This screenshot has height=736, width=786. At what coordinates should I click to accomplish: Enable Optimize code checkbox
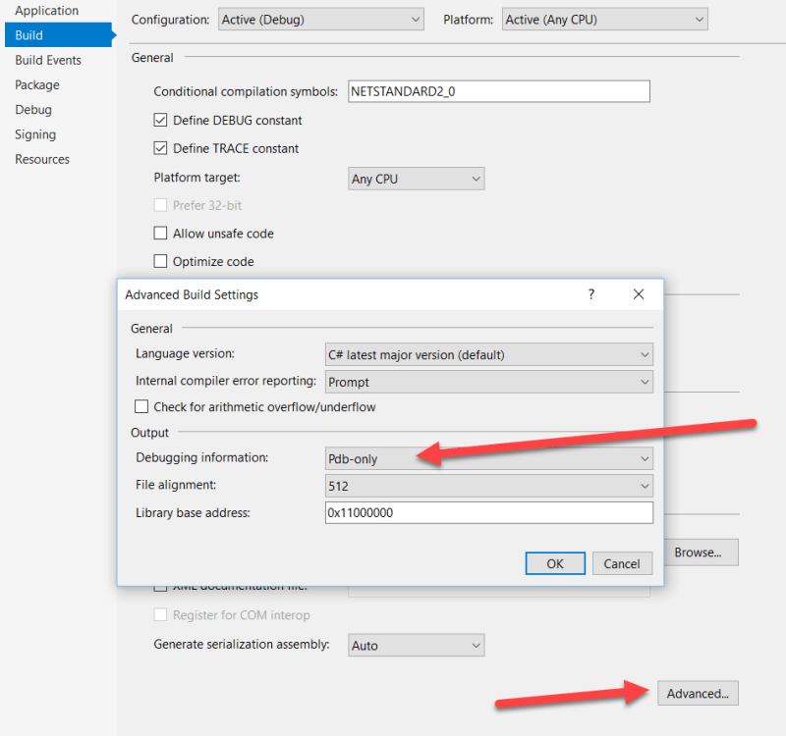pos(161,262)
